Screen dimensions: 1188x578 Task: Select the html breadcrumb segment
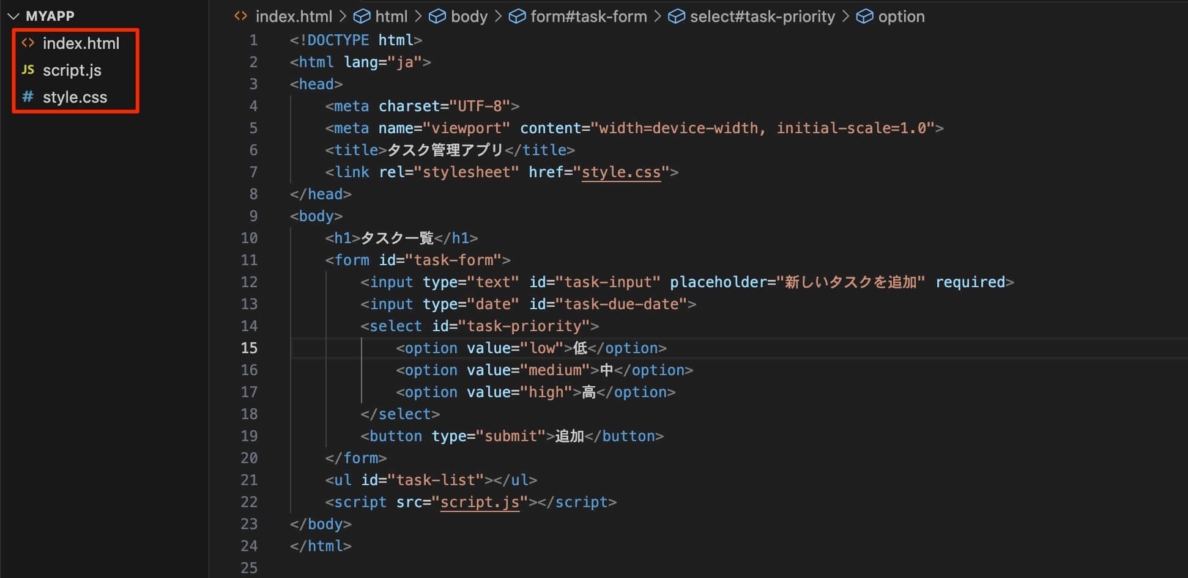click(392, 16)
